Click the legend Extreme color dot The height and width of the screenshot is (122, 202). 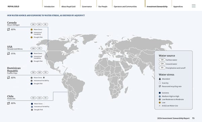pos(160,93)
